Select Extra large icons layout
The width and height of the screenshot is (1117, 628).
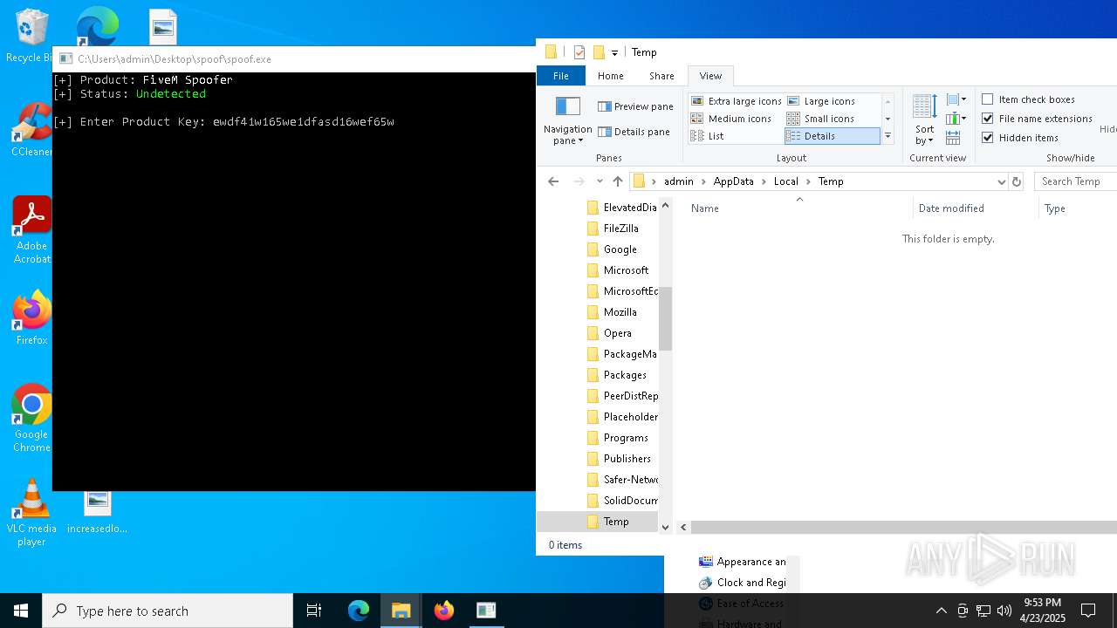(x=736, y=101)
